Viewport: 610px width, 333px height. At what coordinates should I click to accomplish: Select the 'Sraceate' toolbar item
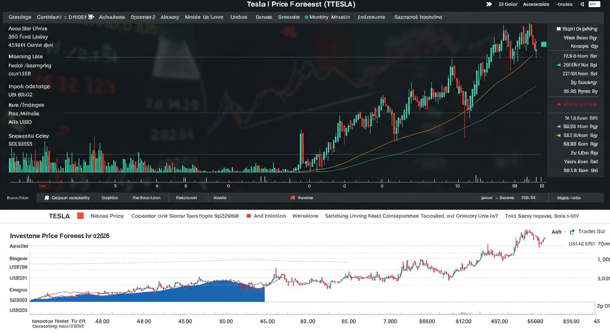(x=289, y=17)
